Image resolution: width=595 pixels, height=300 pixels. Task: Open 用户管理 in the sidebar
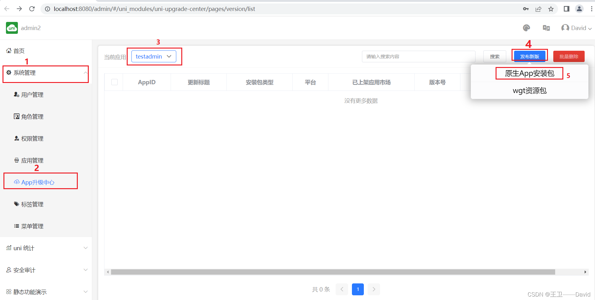click(x=46, y=95)
